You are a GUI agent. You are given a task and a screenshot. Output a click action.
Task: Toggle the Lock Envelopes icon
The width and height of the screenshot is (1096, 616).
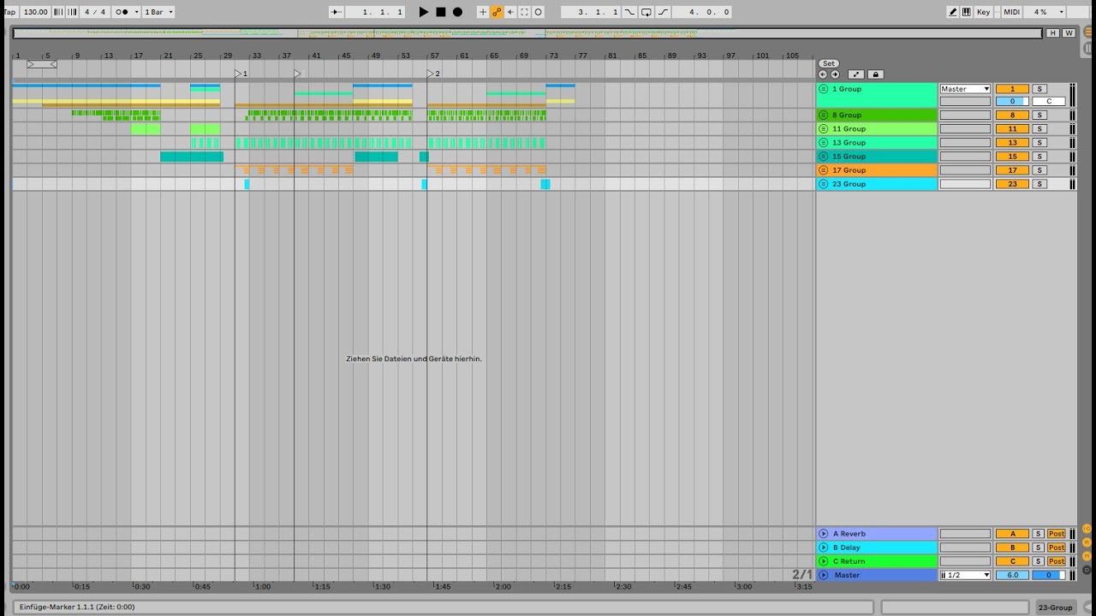pyautogui.click(x=875, y=74)
